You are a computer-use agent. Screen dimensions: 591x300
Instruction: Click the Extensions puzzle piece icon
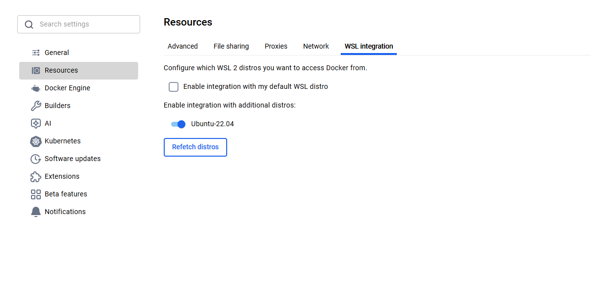pos(36,176)
